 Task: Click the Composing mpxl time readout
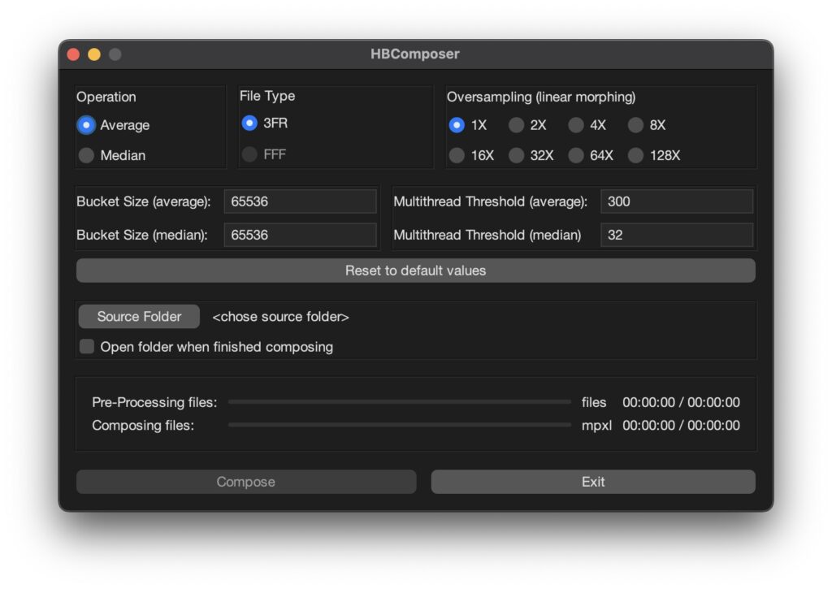(x=682, y=425)
